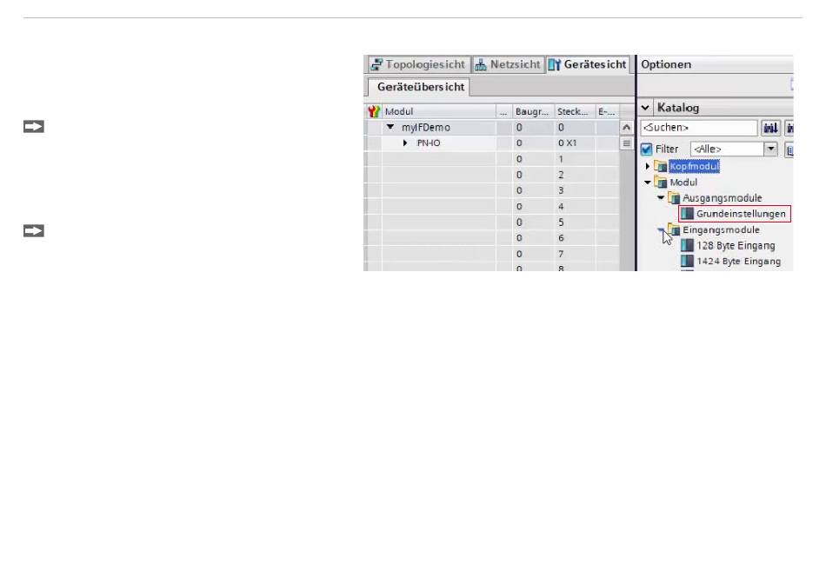The height and width of the screenshot is (571, 826).
Task: Select the Eingangsmodule folder label
Action: [x=721, y=229]
